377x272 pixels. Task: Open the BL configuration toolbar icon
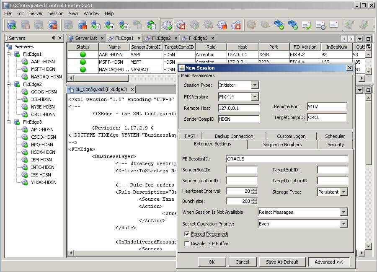pyautogui.click(x=124, y=25)
